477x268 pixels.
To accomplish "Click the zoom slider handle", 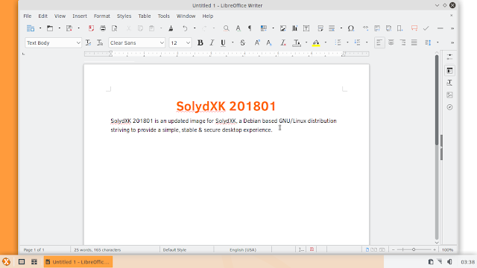I will [x=414, y=250].
